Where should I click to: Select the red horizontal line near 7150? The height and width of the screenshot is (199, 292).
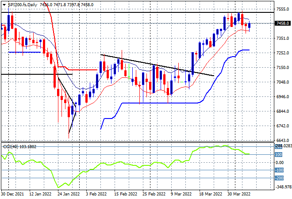[83, 70]
